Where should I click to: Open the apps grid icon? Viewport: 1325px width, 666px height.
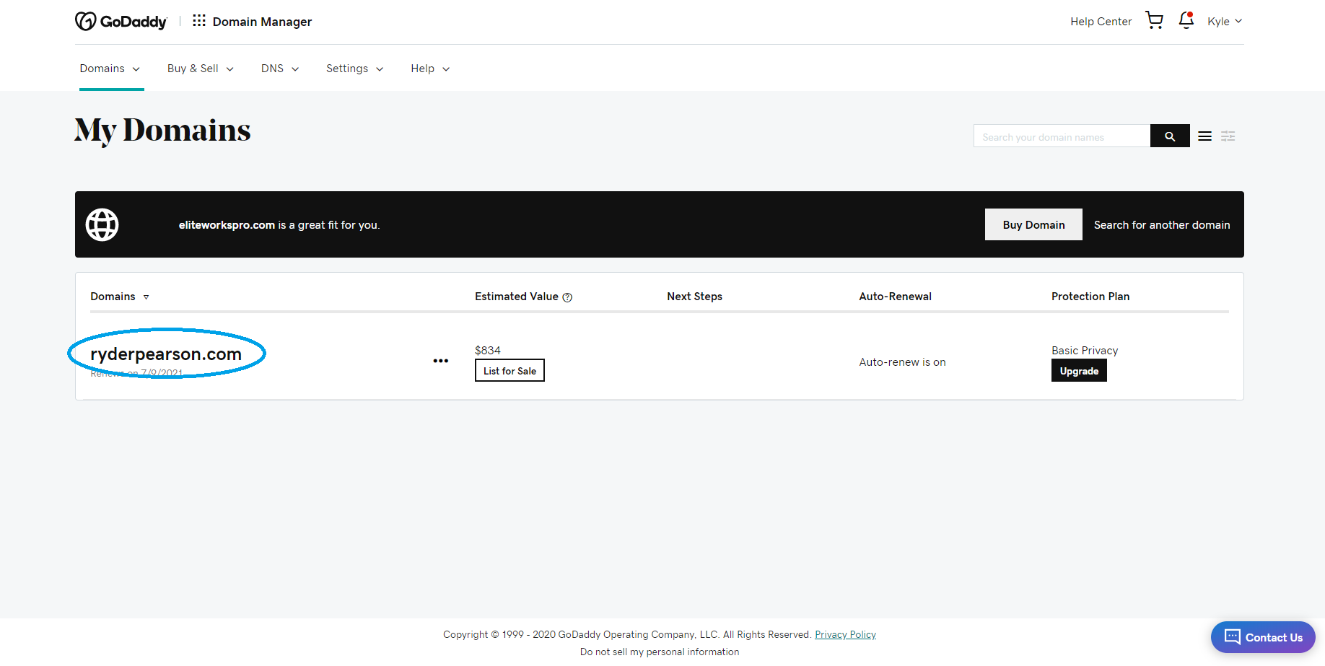199,21
